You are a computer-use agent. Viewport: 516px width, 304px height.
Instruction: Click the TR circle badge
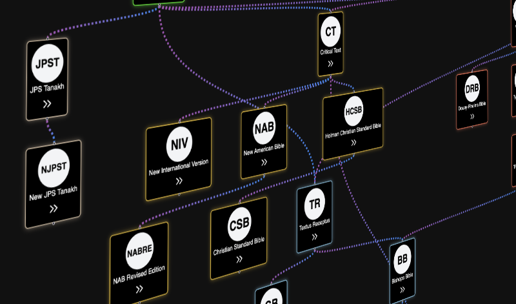pos(315,204)
